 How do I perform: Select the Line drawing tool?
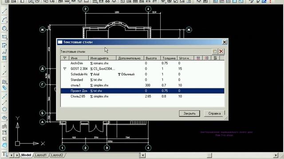pyautogui.click(x=4, y=11)
